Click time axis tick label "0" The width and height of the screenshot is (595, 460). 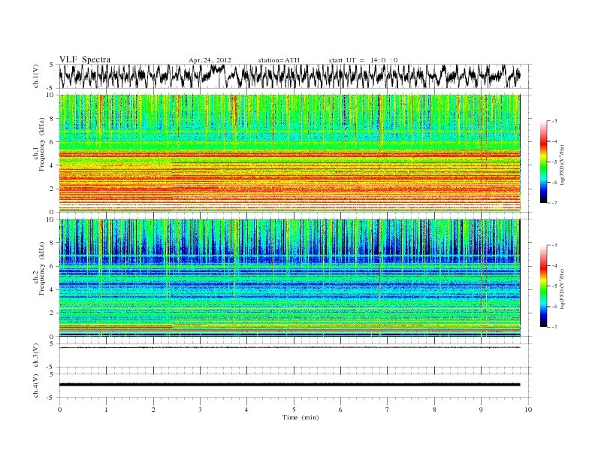pos(59,410)
